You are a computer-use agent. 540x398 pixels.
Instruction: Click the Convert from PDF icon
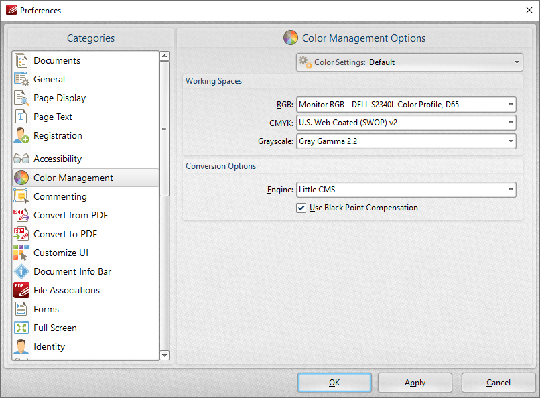tap(22, 215)
